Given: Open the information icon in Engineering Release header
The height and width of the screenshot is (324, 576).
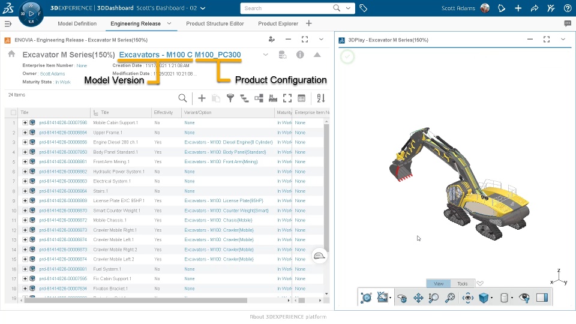Looking at the screenshot, I should tap(300, 55).
